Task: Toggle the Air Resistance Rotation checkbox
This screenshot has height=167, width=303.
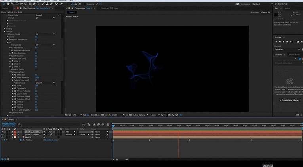Action: (x=36, y=50)
